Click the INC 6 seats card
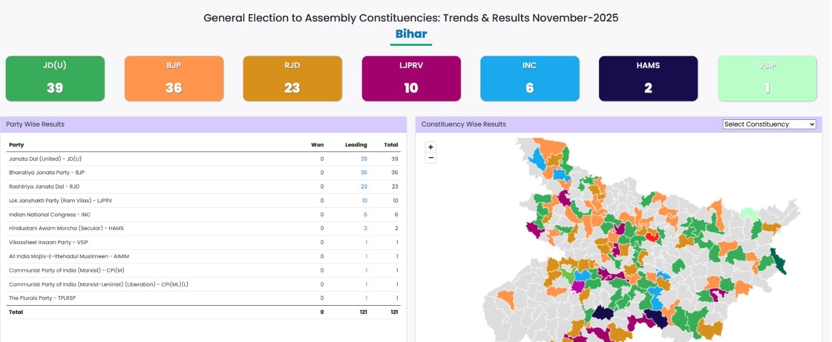This screenshot has width=832, height=342. pyautogui.click(x=529, y=78)
